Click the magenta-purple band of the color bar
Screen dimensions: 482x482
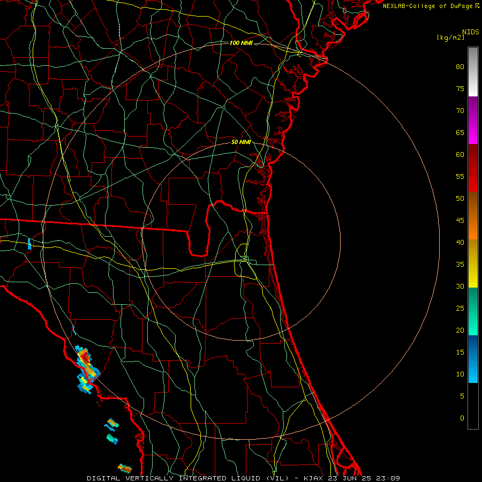(473, 120)
